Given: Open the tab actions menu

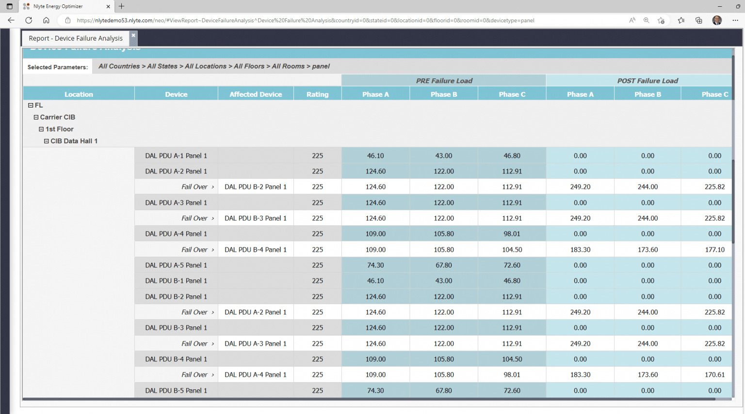Looking at the screenshot, I should (x=9, y=6).
